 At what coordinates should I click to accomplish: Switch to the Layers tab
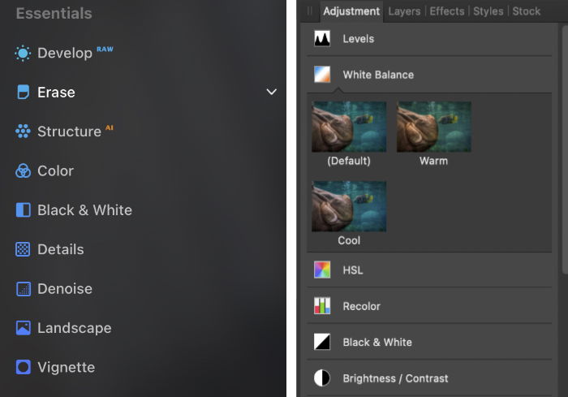404,11
